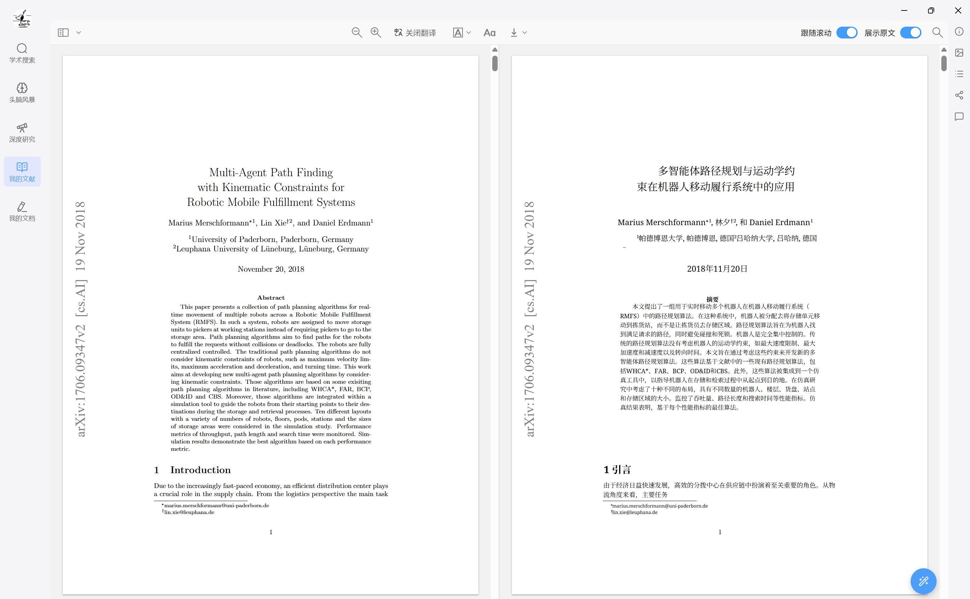Click the left document pane scrollbar thumb
The height and width of the screenshot is (599, 970).
[x=495, y=63]
